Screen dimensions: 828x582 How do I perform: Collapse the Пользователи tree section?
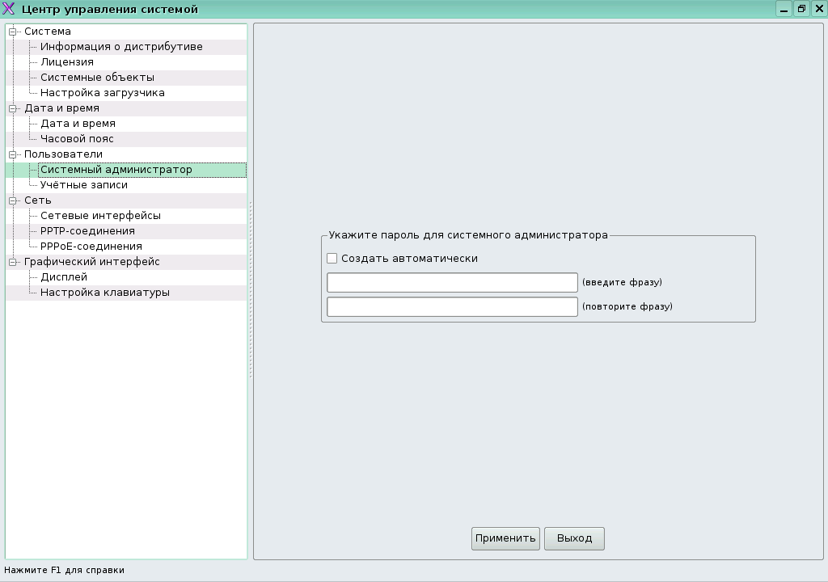coord(13,154)
